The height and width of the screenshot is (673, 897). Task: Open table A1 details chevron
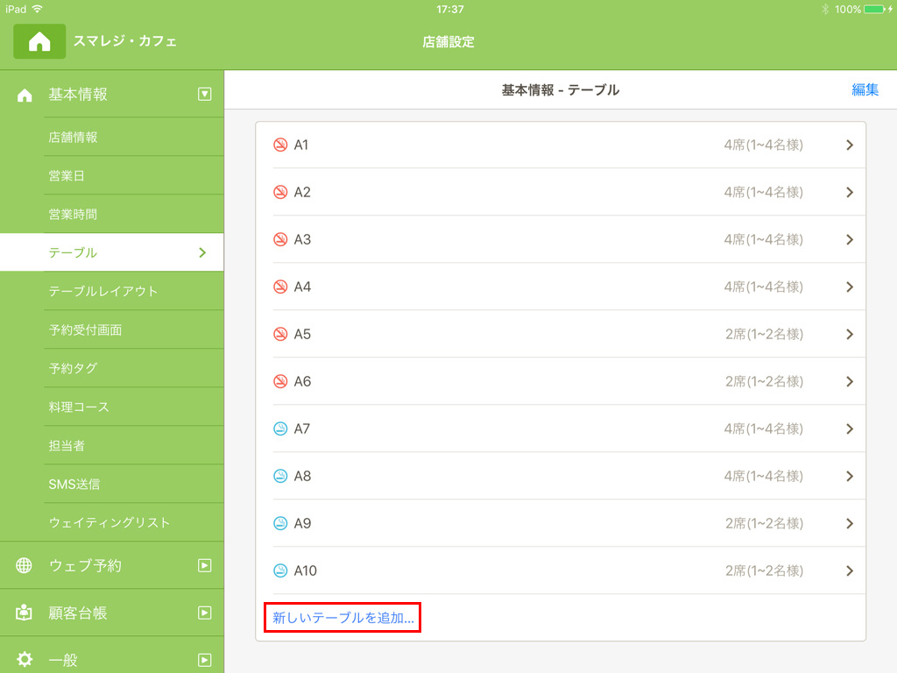click(850, 145)
